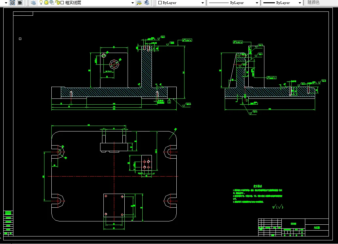Click the Layer Previous icon
Viewport: 338px width, 244px height.
[x=146, y=3]
